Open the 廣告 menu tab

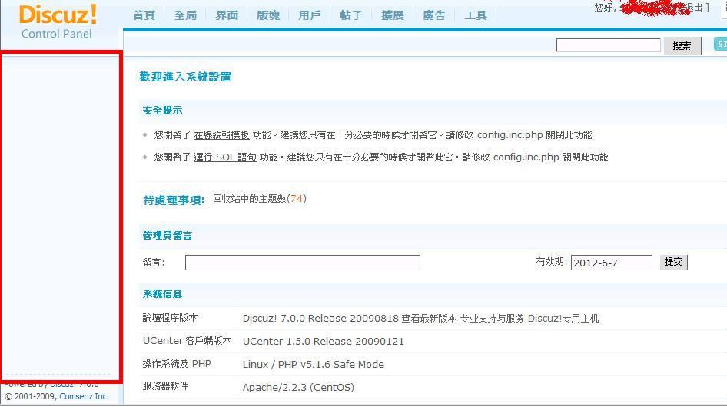pyautogui.click(x=434, y=15)
